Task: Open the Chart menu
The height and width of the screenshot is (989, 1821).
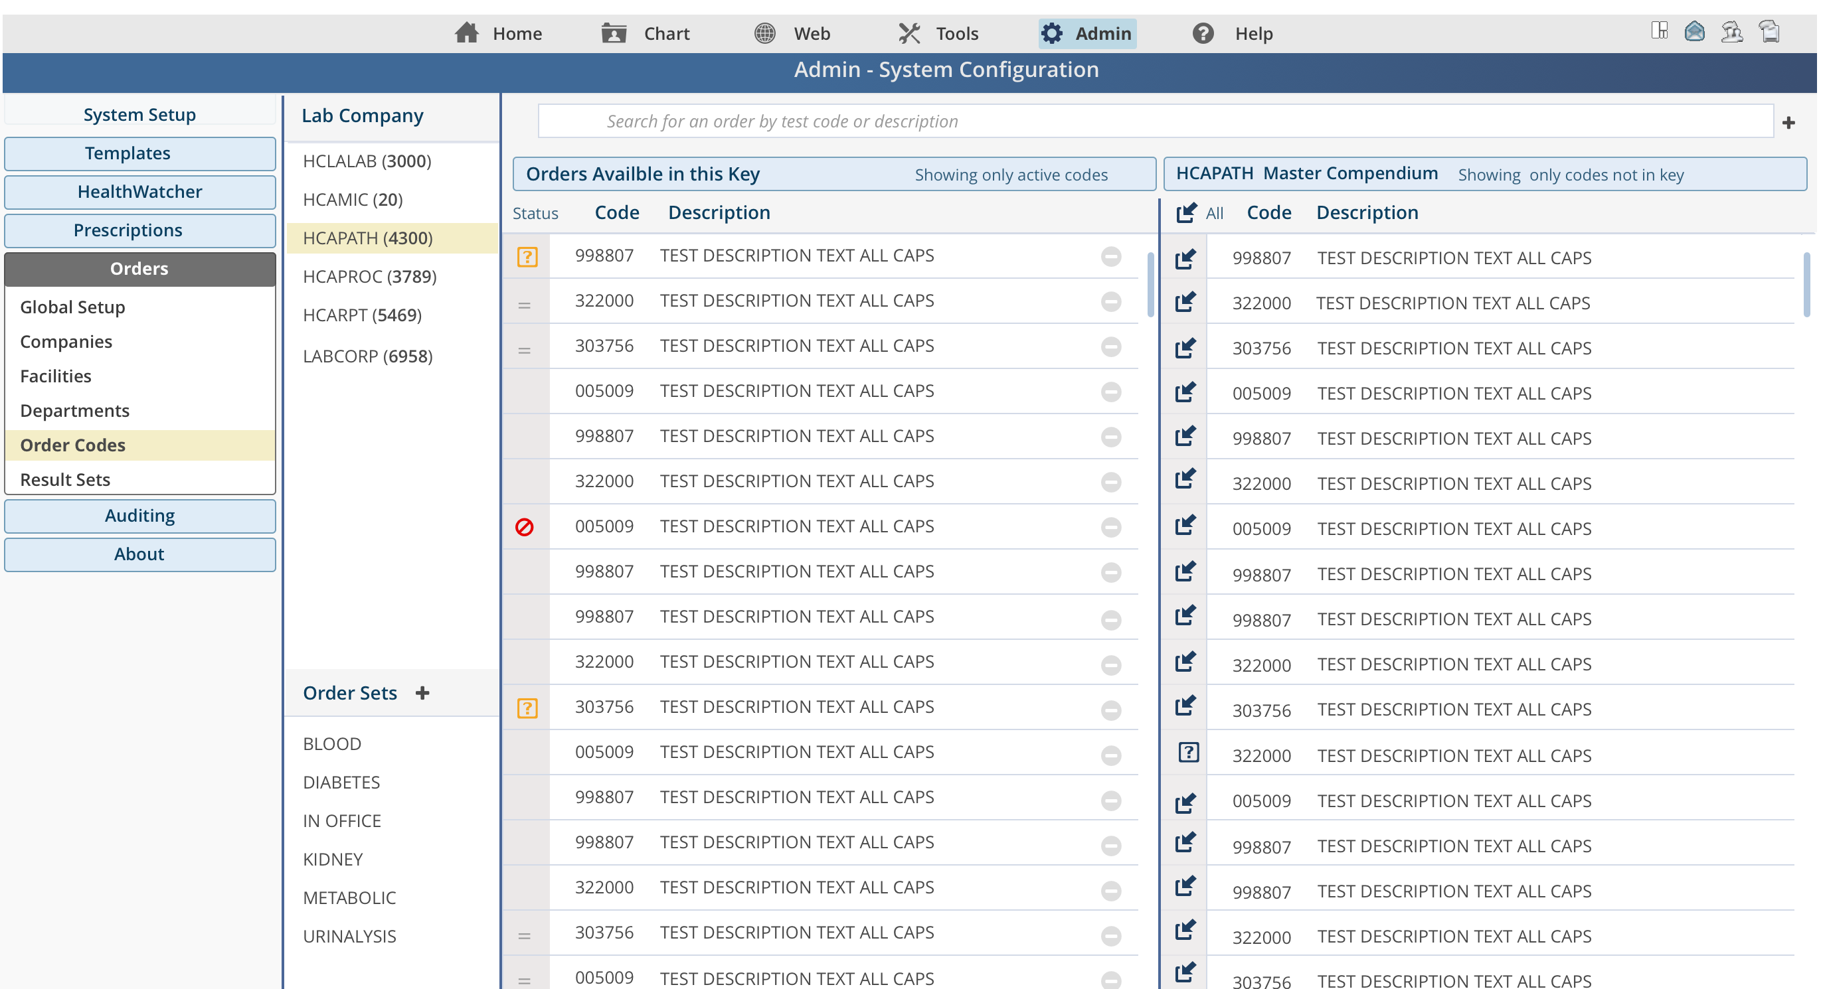Action: click(646, 33)
